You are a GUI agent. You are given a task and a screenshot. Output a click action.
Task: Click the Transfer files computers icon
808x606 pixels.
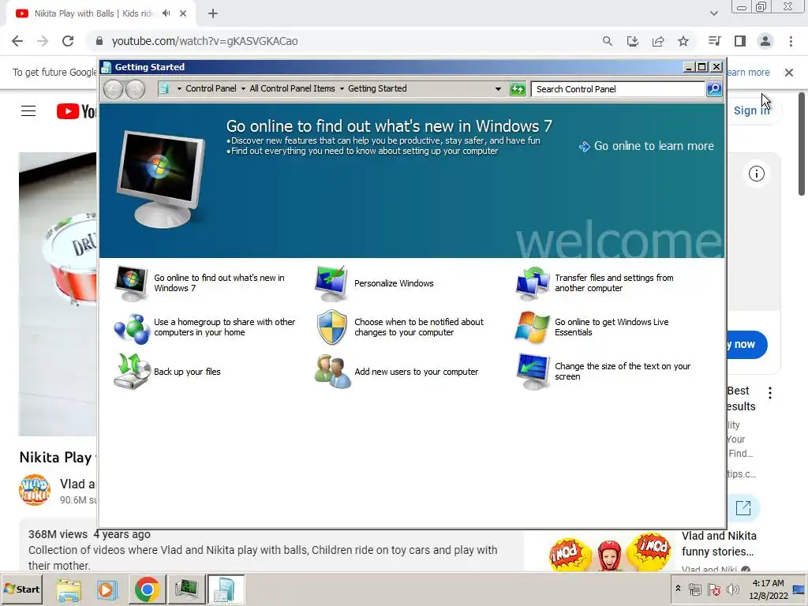533,283
